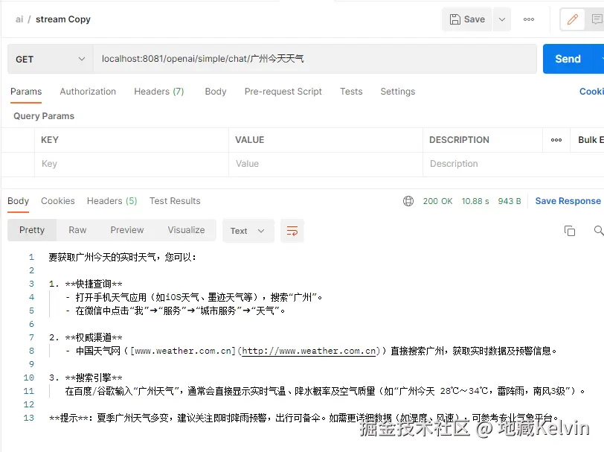This screenshot has height=452, width=604.
Task: Select the Pretty view
Action: click(32, 230)
